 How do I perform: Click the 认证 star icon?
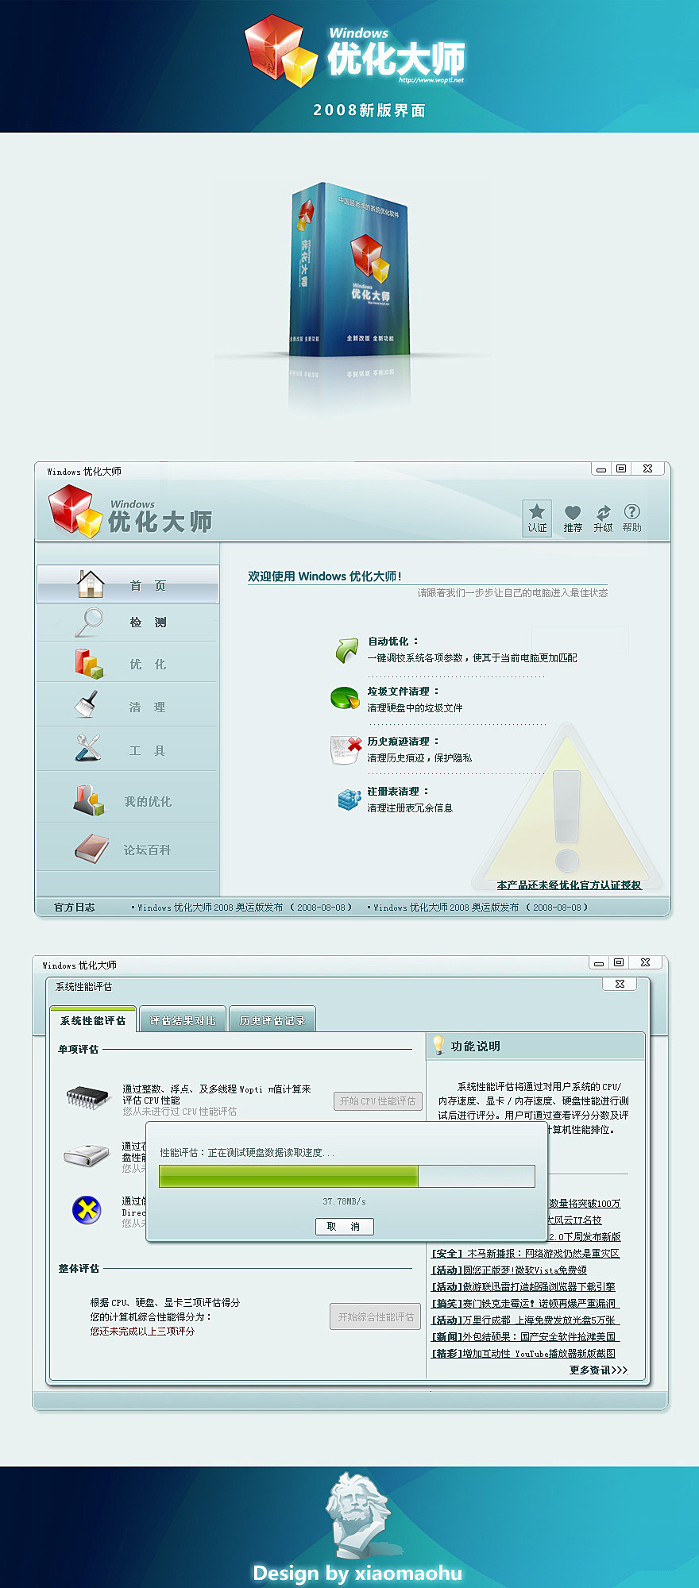click(x=537, y=517)
